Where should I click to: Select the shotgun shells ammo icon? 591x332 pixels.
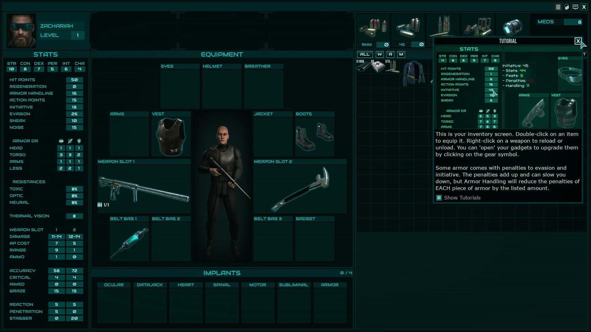pos(478,27)
